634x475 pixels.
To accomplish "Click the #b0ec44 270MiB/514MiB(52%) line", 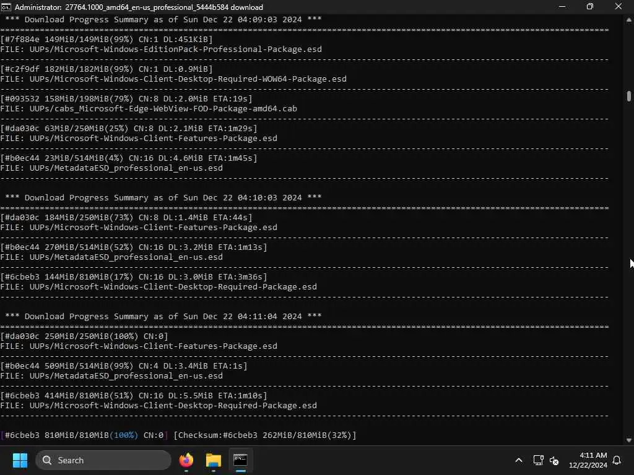I will (x=134, y=247).
